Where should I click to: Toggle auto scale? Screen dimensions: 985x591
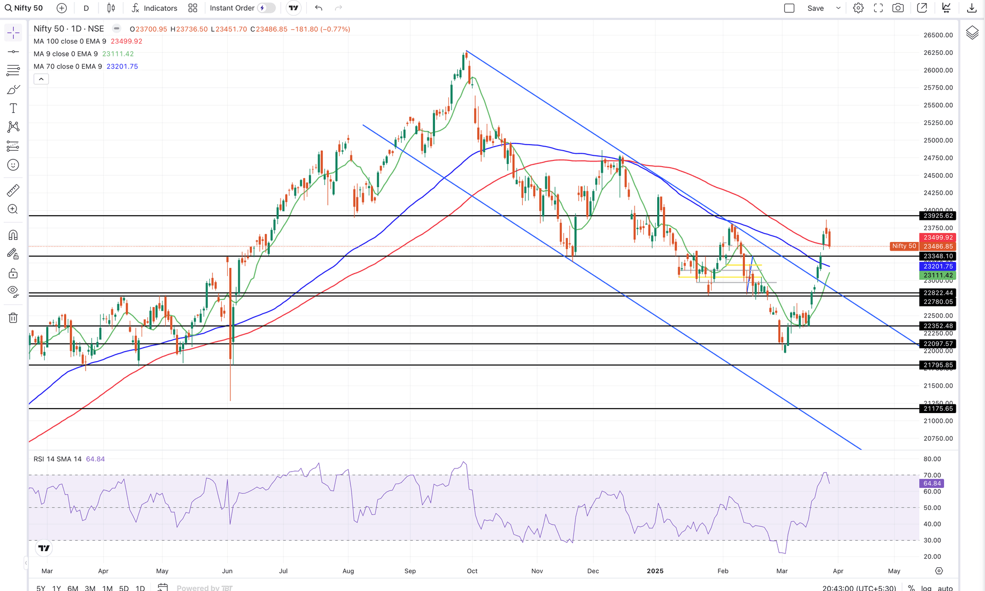click(x=945, y=588)
